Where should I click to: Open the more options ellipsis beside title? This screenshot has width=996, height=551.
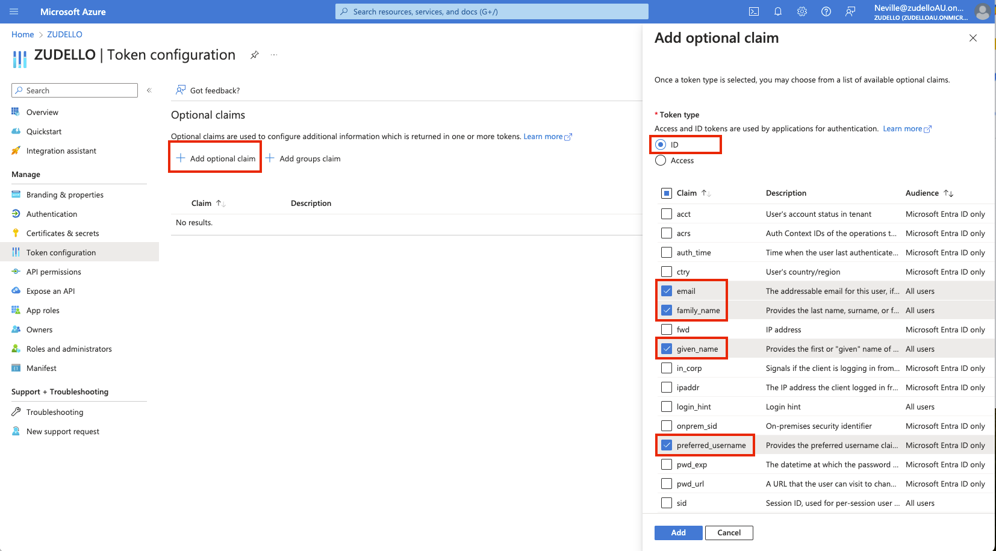coord(274,55)
